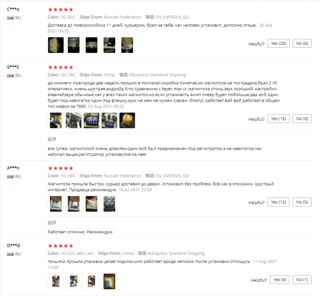The image size is (320, 296).
Task: Open fifth photo in C***o's review
Action: pos(127,45)
